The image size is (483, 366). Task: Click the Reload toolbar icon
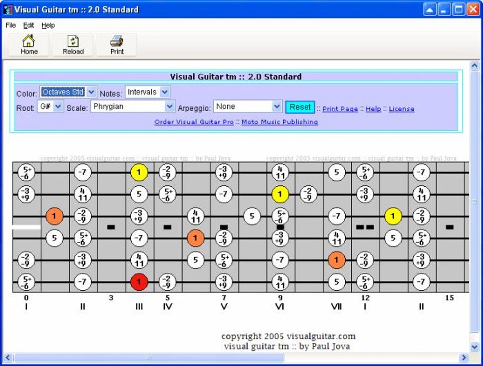tap(72, 44)
